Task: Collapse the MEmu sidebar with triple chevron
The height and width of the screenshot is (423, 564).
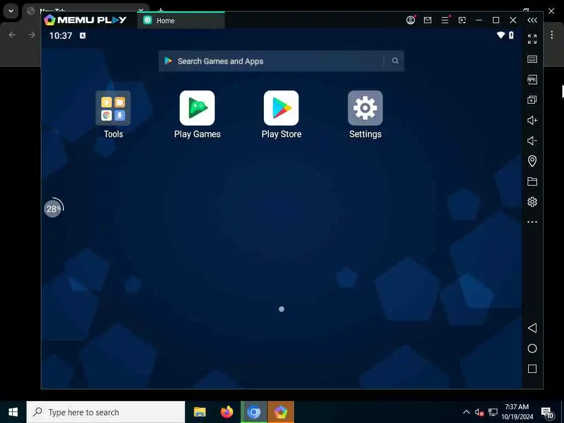Action: coord(533,20)
